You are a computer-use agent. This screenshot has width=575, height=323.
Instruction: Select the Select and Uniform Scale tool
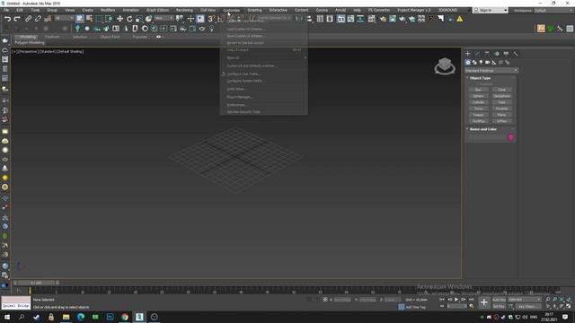tap(139, 19)
